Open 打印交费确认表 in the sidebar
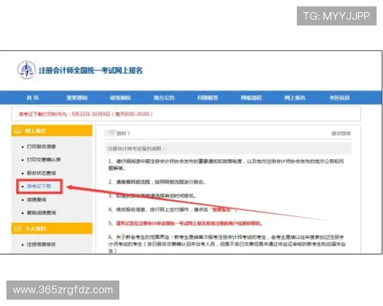 click(43, 159)
